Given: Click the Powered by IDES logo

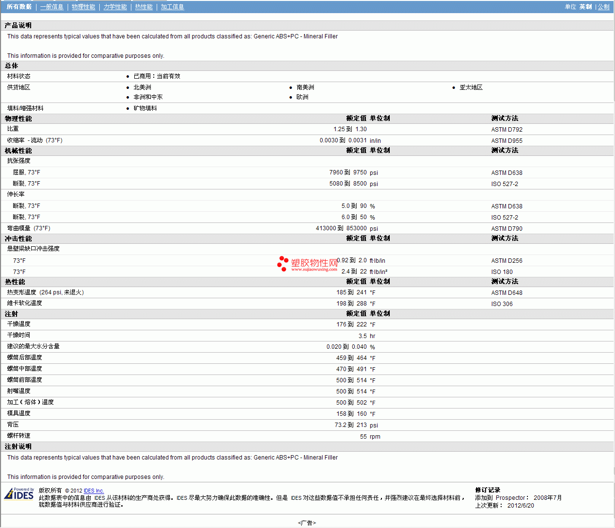Looking at the screenshot, I should 19,494.
